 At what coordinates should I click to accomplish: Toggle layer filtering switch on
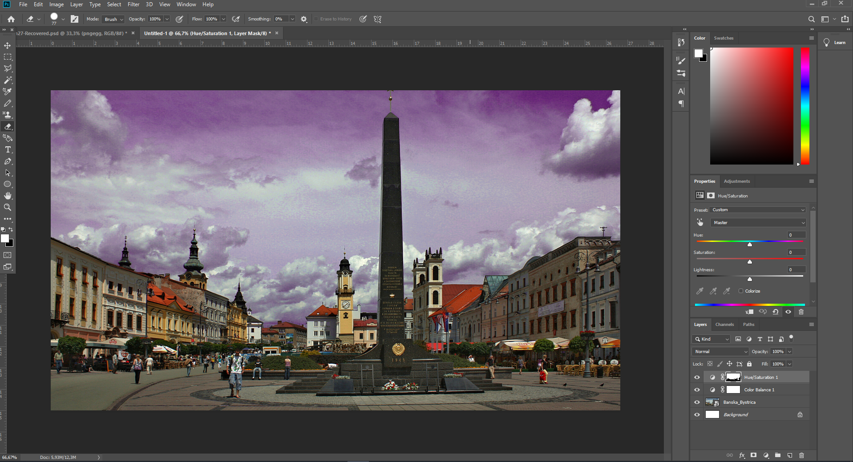click(x=791, y=338)
